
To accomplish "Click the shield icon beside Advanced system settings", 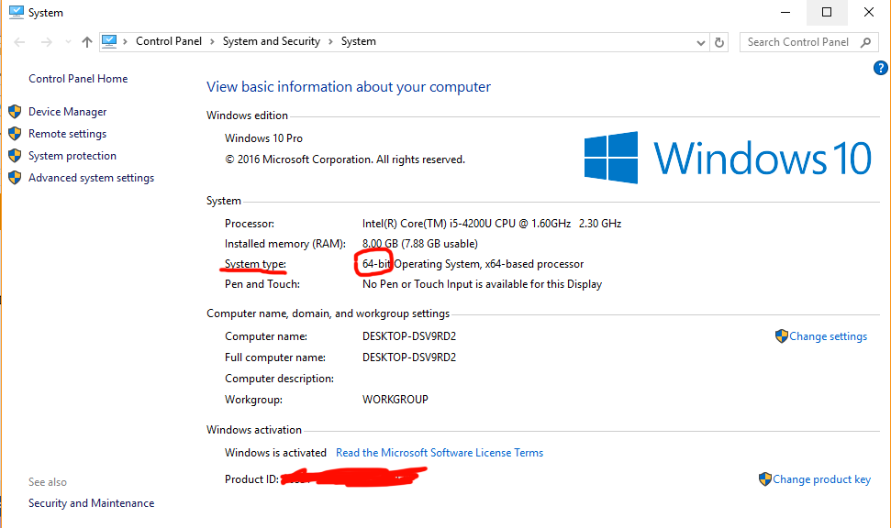I will pyautogui.click(x=15, y=178).
